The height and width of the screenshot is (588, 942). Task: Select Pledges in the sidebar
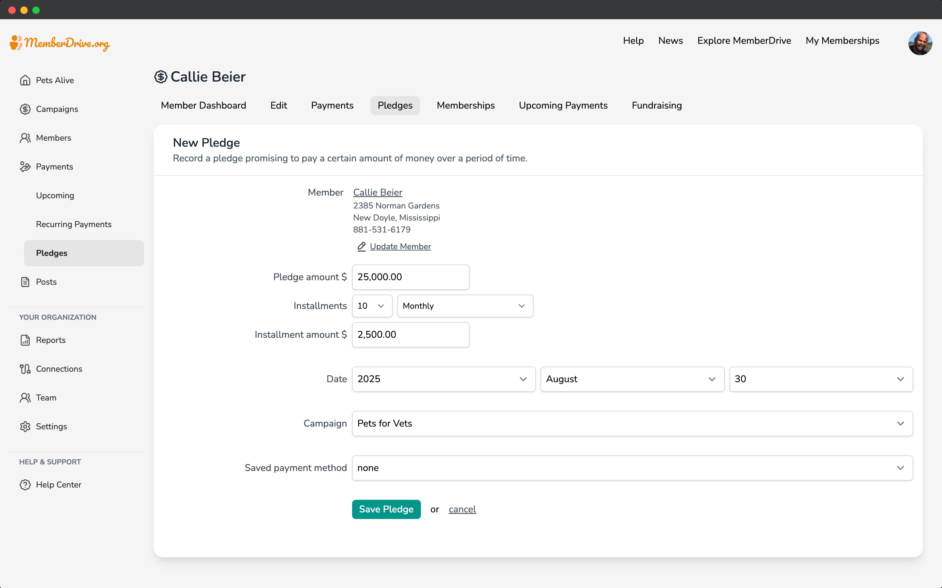[x=84, y=253]
